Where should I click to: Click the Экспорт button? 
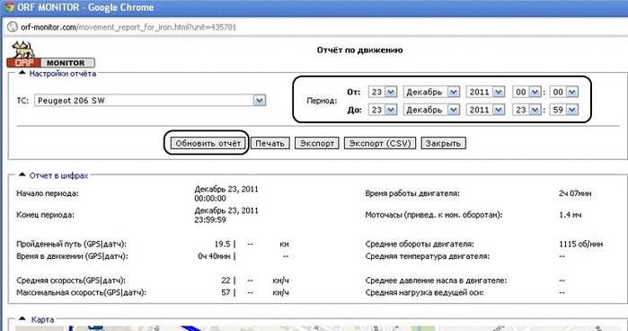pyautogui.click(x=317, y=143)
